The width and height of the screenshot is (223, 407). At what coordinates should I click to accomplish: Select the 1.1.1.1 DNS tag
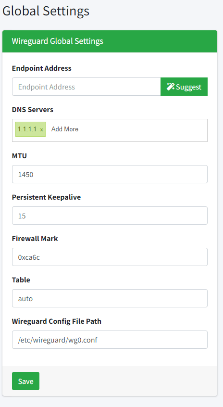27,129
